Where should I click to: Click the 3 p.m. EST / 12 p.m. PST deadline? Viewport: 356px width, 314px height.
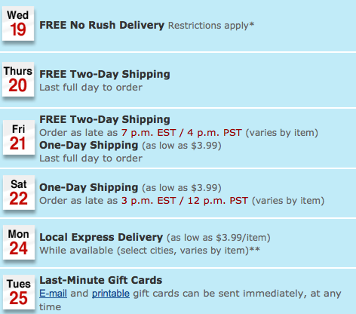click(185, 201)
